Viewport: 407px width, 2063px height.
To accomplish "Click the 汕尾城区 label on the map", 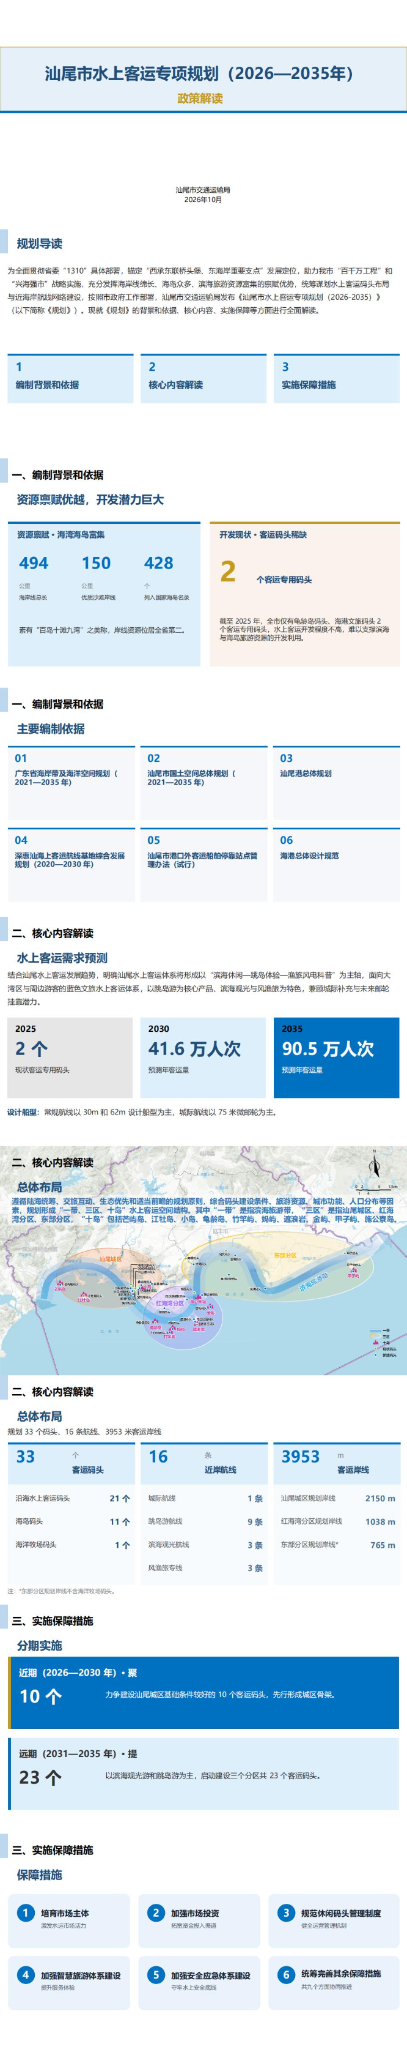I will tap(111, 1259).
